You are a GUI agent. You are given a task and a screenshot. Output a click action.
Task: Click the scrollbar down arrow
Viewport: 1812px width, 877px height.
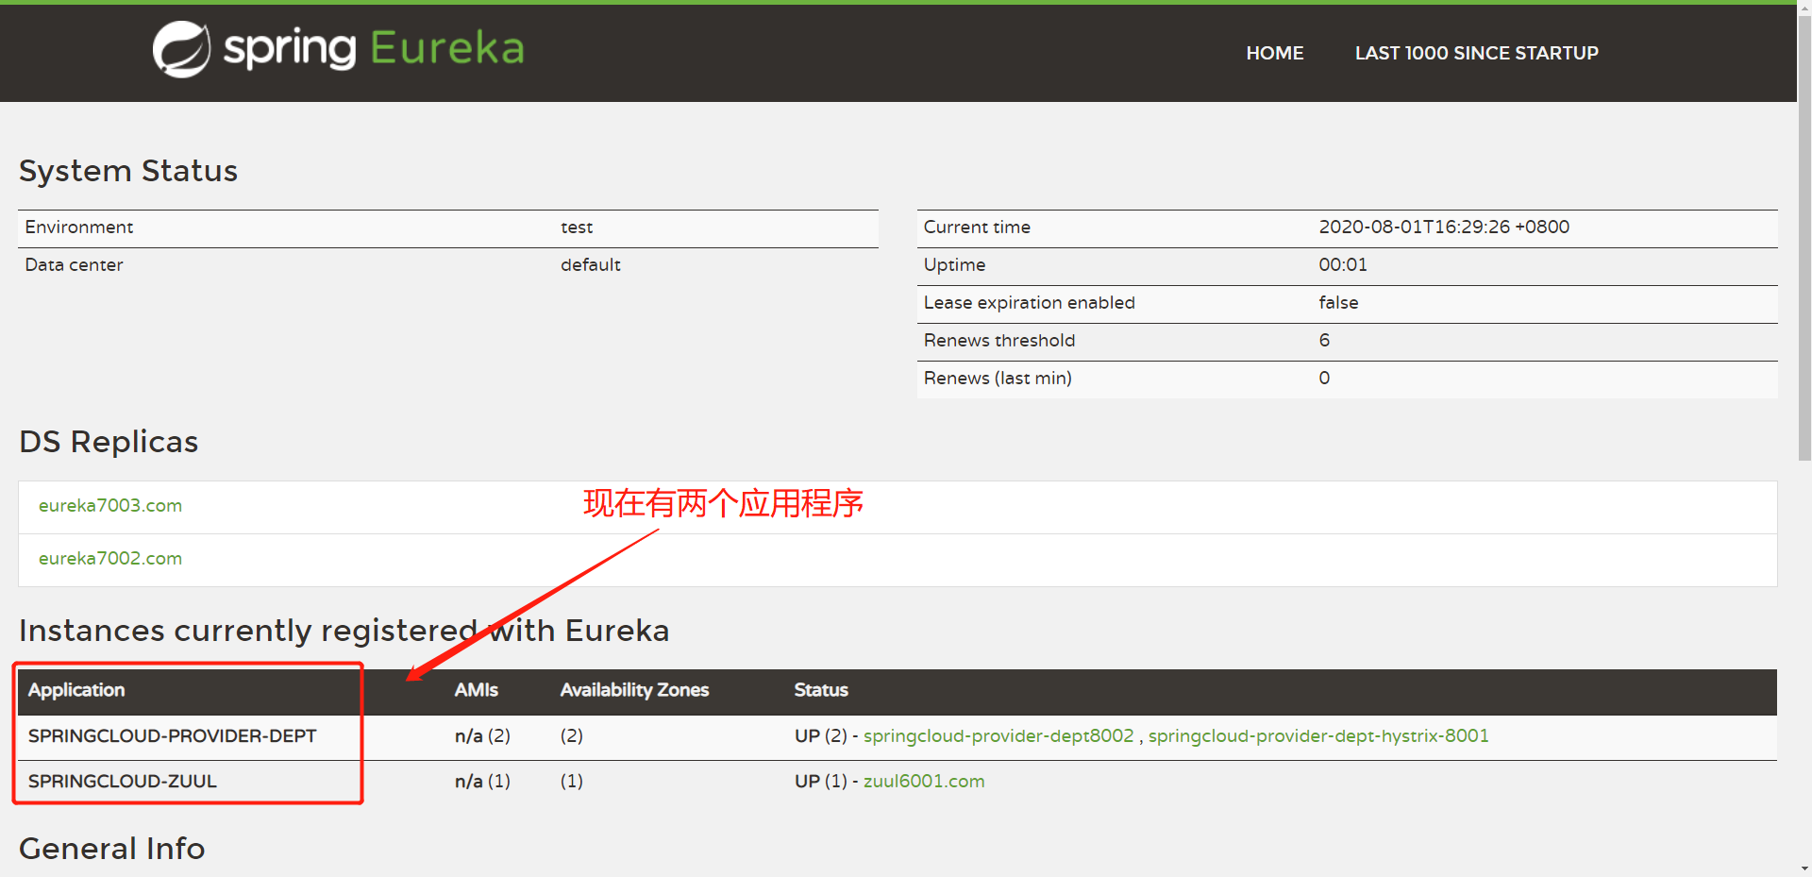1804,869
